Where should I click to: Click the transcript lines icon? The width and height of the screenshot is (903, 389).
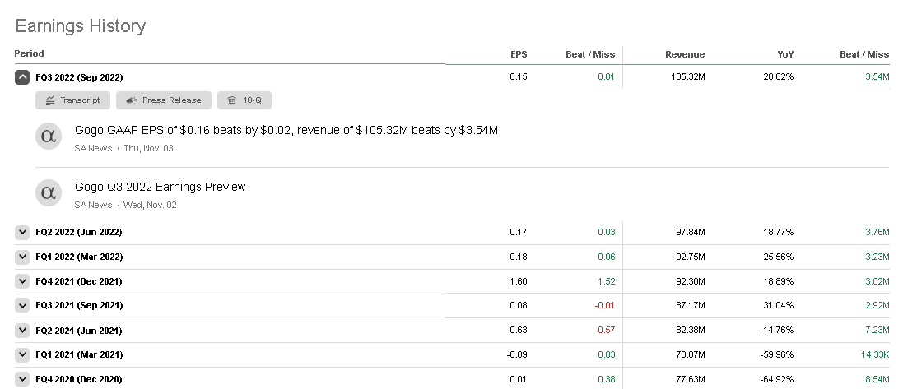pyautogui.click(x=50, y=100)
